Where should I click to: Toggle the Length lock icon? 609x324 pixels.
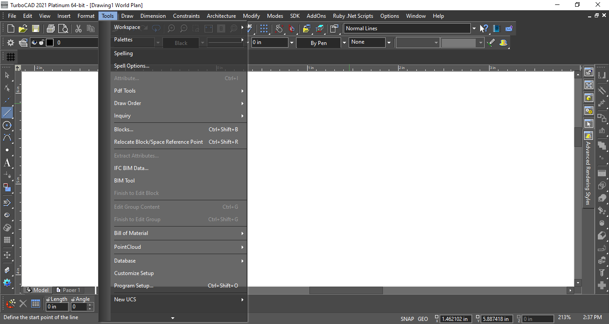click(x=48, y=299)
